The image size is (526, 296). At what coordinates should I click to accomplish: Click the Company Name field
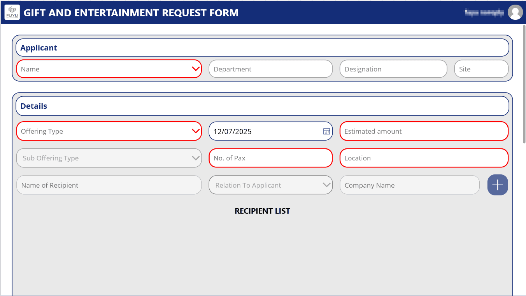pyautogui.click(x=409, y=185)
